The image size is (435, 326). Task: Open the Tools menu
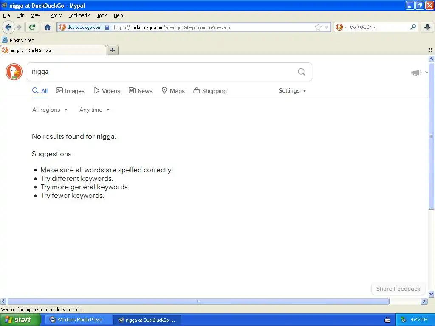pos(102,16)
